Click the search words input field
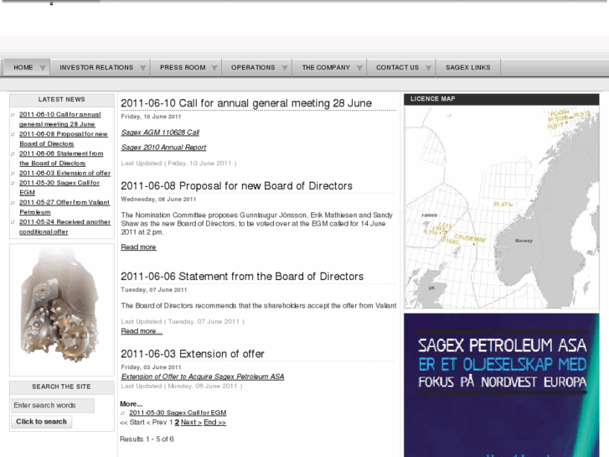 (x=53, y=405)
